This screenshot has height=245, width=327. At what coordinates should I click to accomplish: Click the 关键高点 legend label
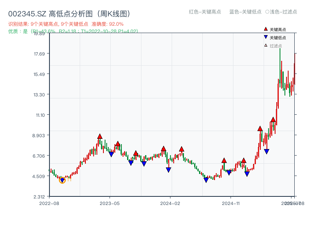(x=278, y=29)
